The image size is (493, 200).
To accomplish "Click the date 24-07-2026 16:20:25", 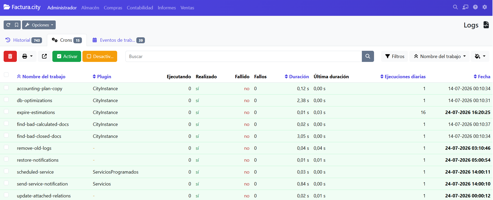I will coord(468,112).
